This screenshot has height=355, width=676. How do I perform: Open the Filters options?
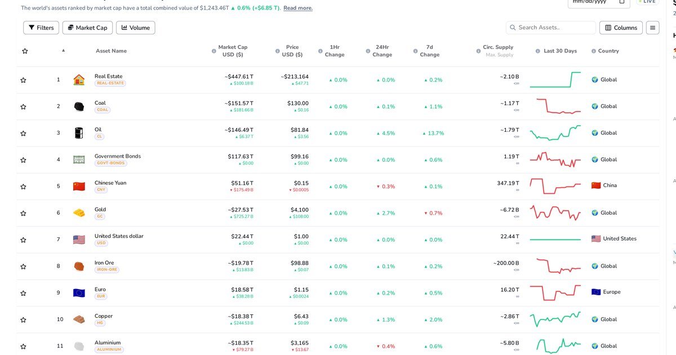coord(41,28)
